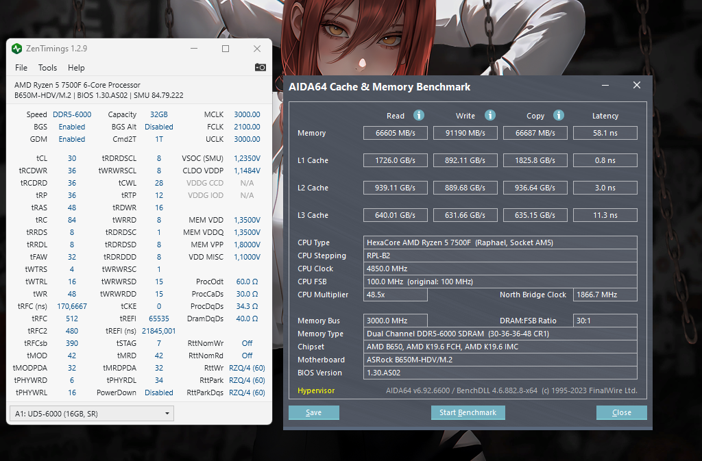Click the Close button in AIDA64
This screenshot has height=461, width=702.
click(x=621, y=412)
